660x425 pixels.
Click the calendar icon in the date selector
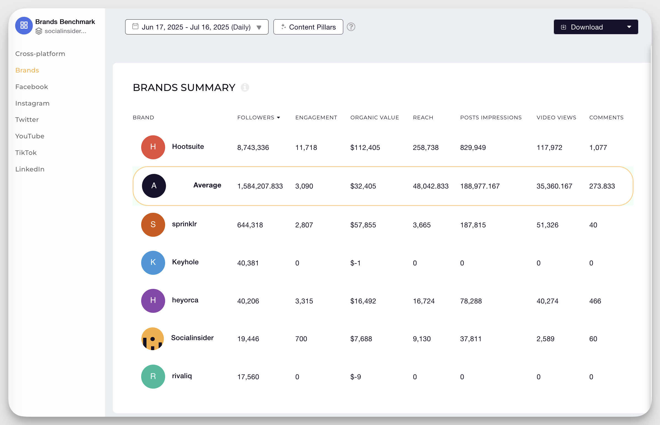[135, 26]
